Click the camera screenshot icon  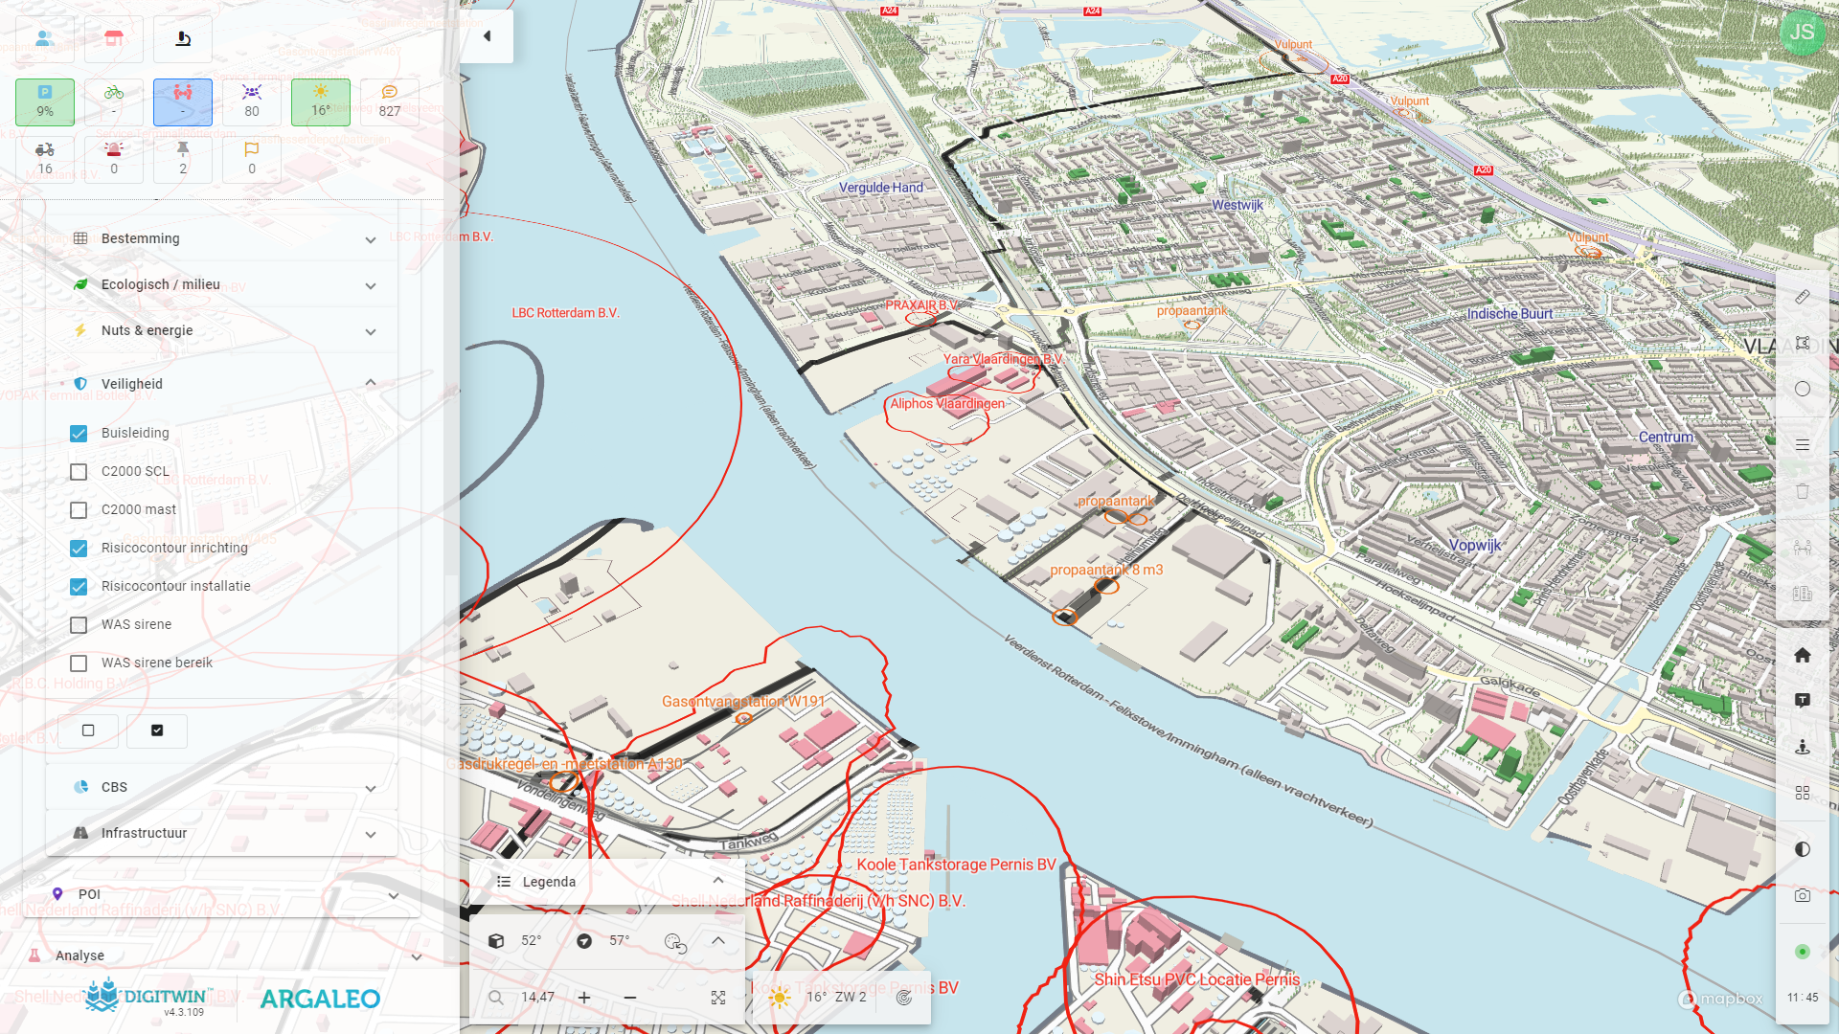click(1802, 895)
